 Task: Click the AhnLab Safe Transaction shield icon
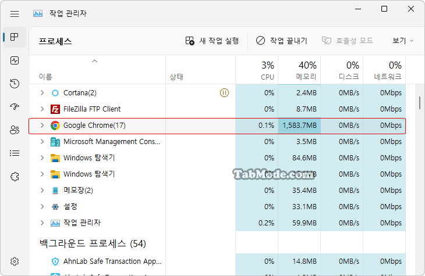click(55, 261)
